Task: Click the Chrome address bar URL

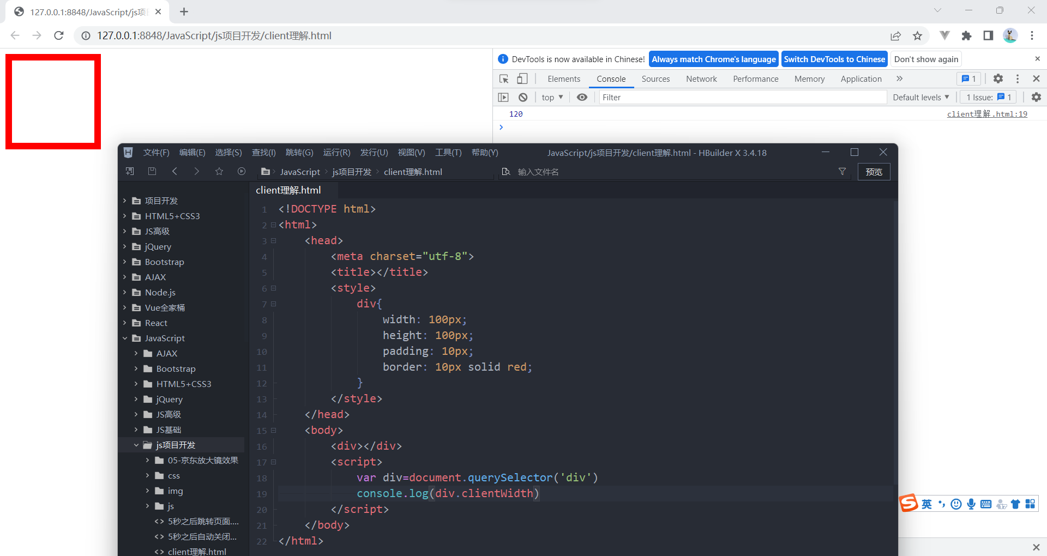Action: (x=214, y=35)
